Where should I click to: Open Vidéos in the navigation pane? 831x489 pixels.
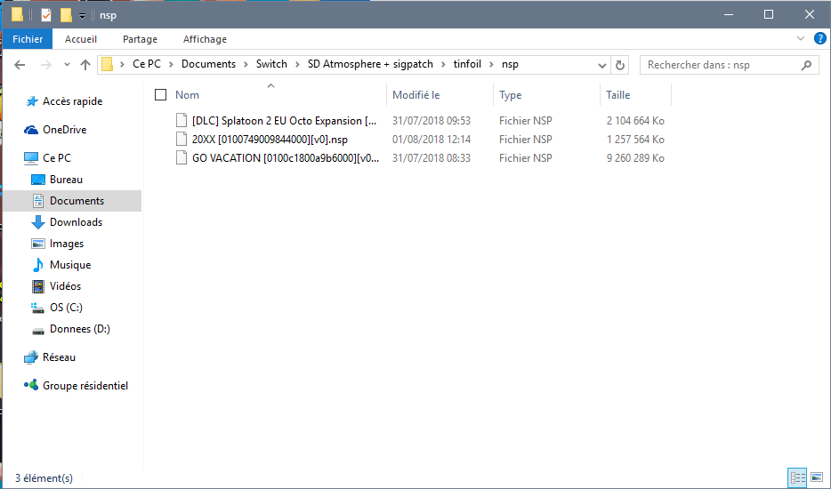pos(65,286)
